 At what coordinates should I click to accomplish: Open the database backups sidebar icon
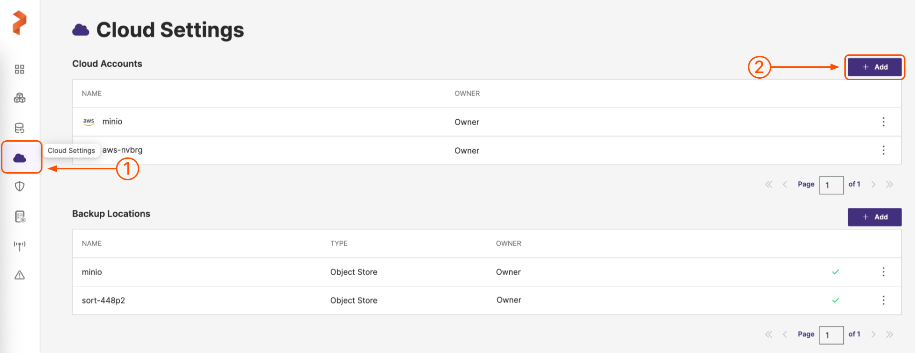point(20,128)
